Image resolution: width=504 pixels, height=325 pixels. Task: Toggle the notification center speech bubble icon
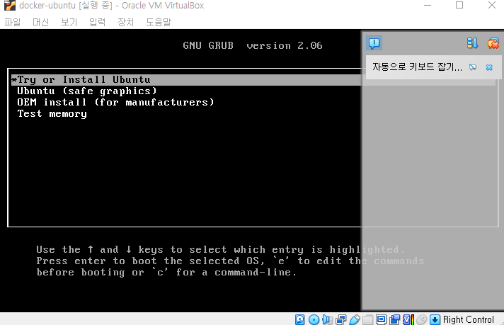point(374,42)
